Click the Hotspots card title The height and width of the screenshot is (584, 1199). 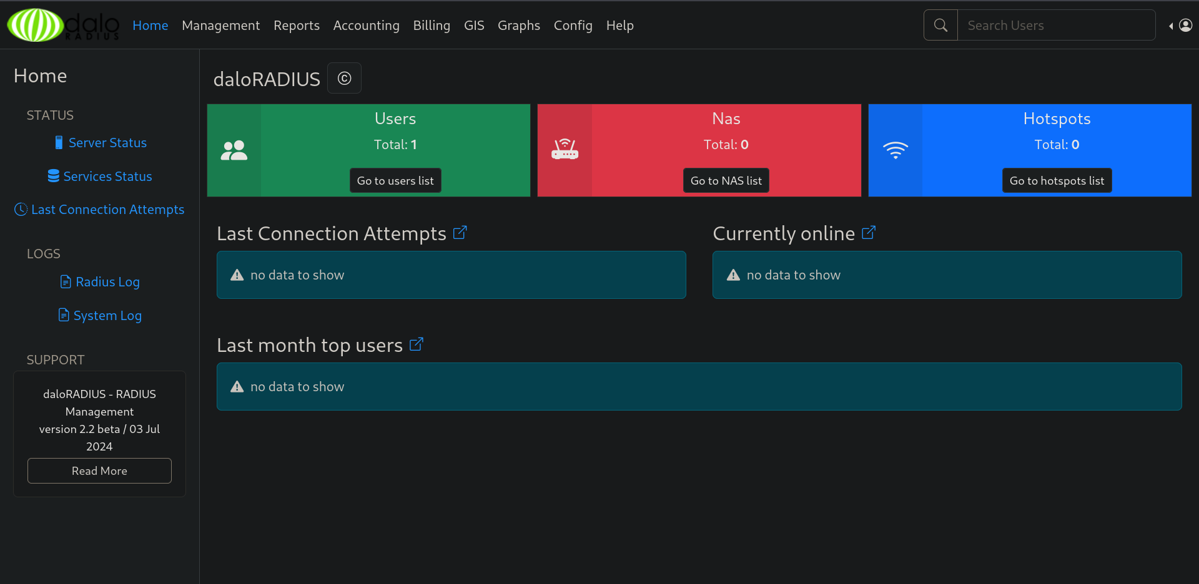tap(1057, 119)
